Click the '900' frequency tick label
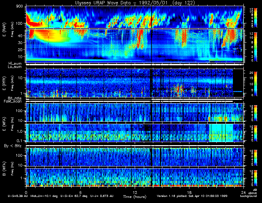The image size is (262, 203). (19, 6)
